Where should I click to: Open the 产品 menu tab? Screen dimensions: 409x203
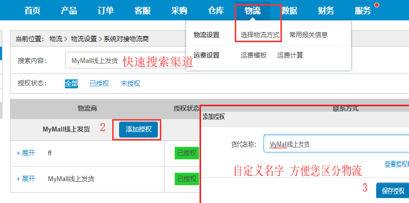[69, 11]
